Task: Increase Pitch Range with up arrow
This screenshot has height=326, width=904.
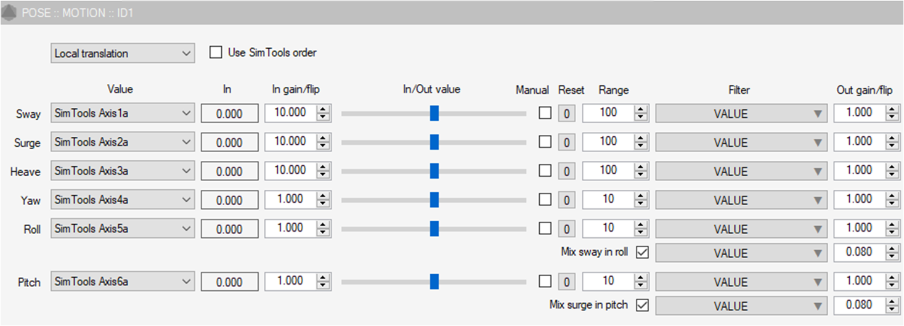Action: pyautogui.click(x=641, y=278)
